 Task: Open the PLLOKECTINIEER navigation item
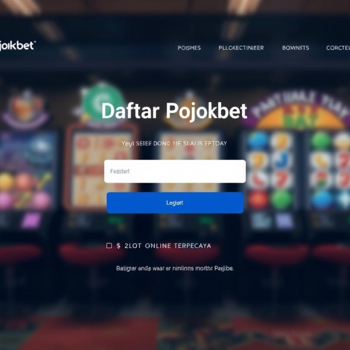(241, 48)
